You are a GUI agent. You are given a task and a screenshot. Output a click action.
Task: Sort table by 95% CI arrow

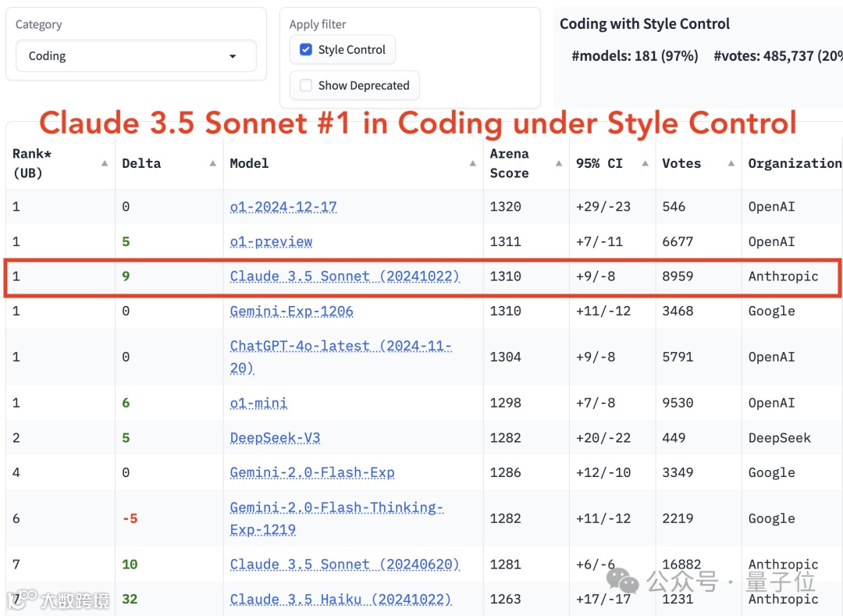click(x=646, y=163)
